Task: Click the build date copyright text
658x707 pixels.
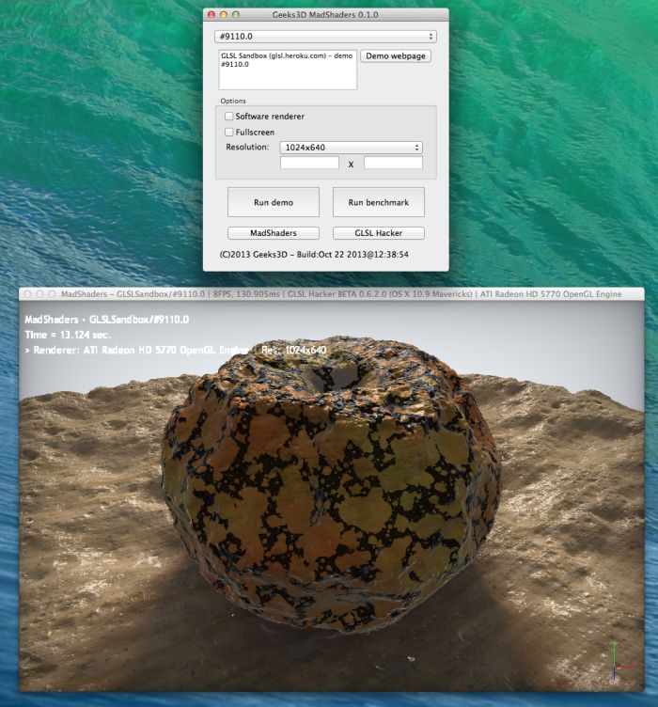Action: tap(314, 254)
